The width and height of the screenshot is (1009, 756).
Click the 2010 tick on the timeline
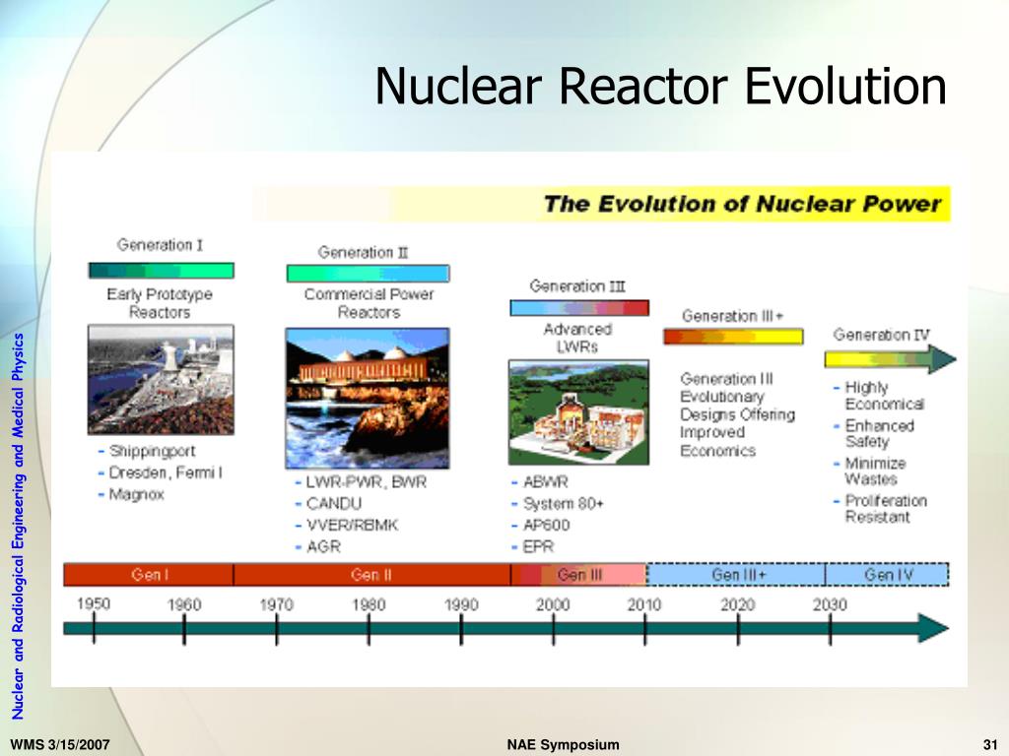pyautogui.click(x=644, y=627)
